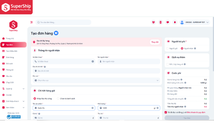
Task: Open Tạo nhiều đơn in sidebar
Action: pyautogui.click(x=13, y=51)
